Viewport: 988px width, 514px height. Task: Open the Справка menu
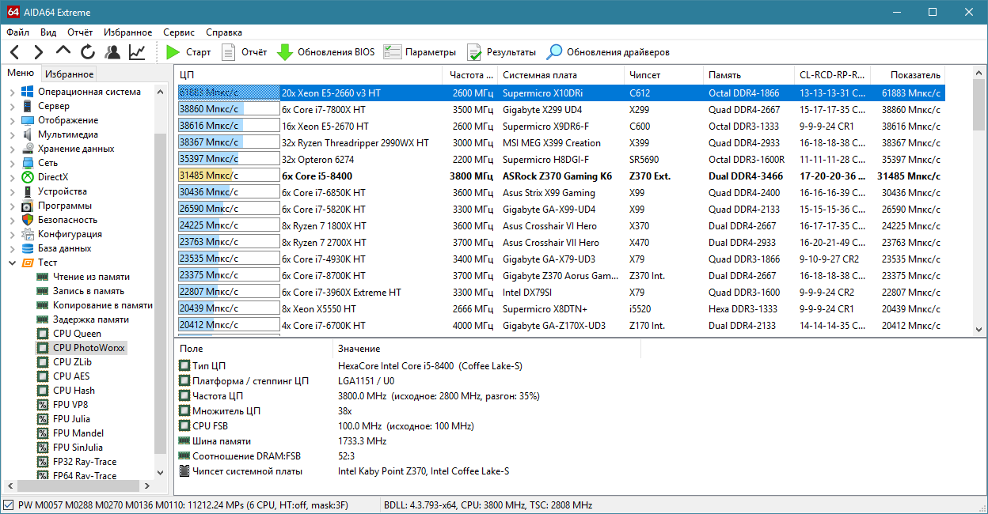(224, 32)
